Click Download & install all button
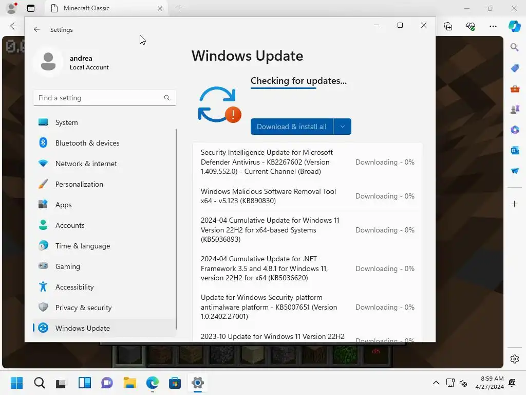526x395 pixels. tap(292, 127)
